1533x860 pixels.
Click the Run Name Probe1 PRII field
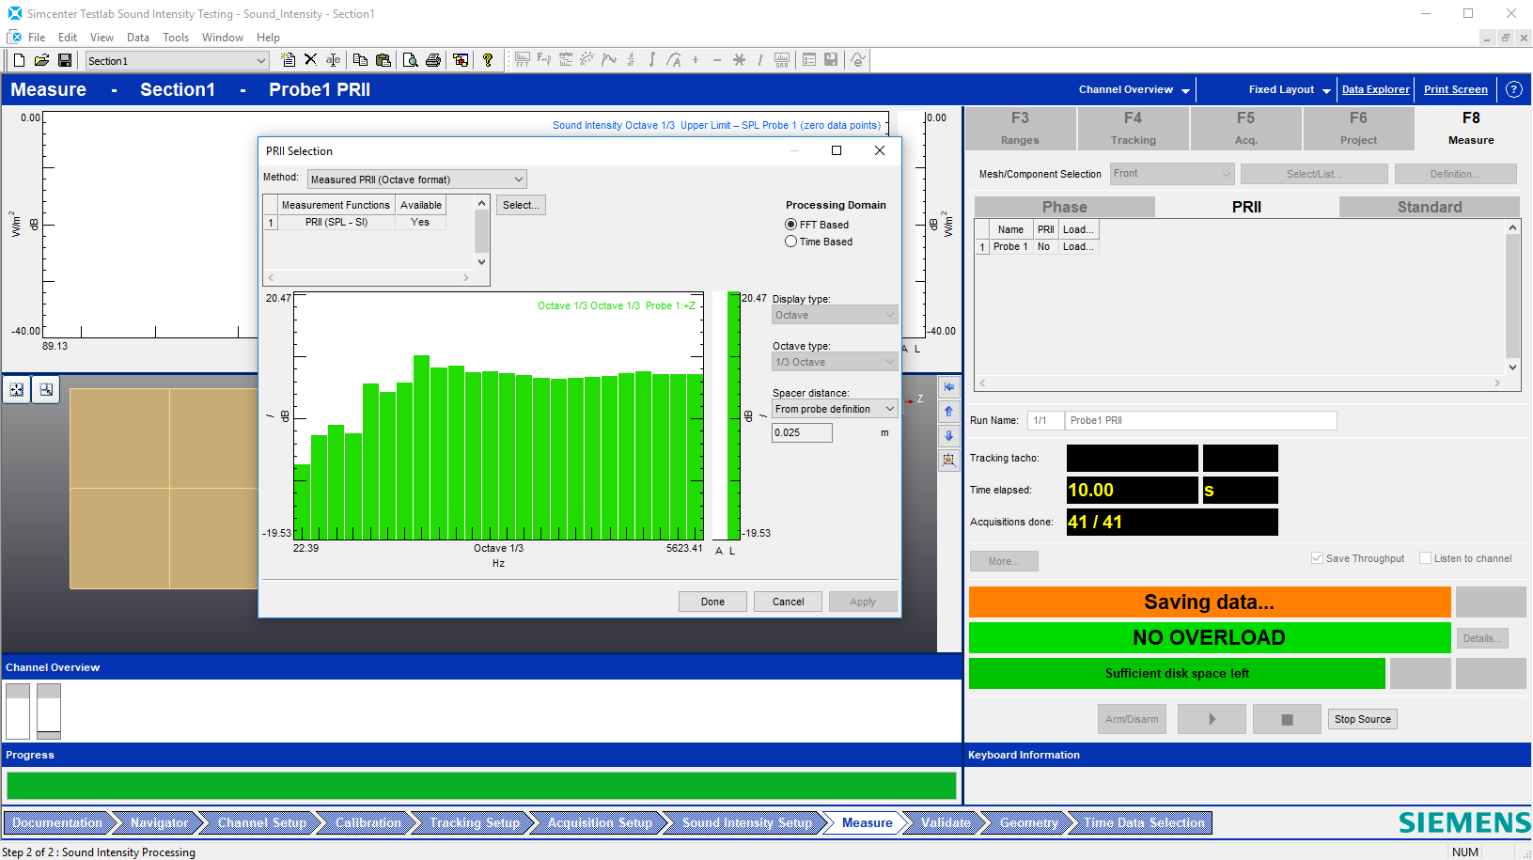tap(1200, 420)
